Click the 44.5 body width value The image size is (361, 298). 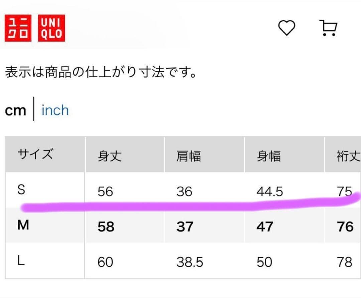coord(270,192)
